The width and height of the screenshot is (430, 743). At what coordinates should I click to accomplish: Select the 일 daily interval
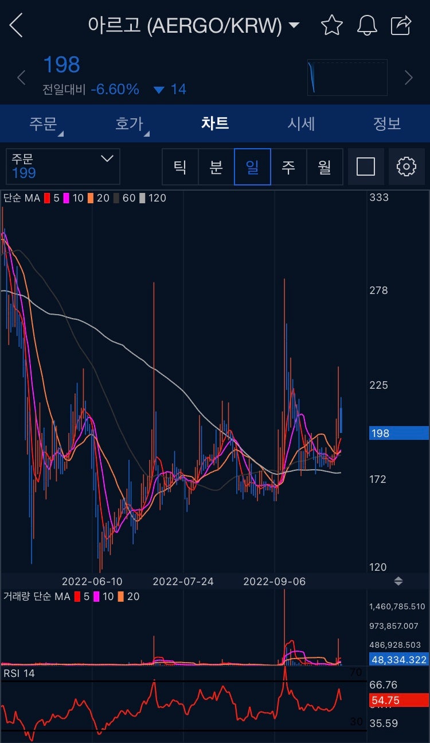coord(252,167)
